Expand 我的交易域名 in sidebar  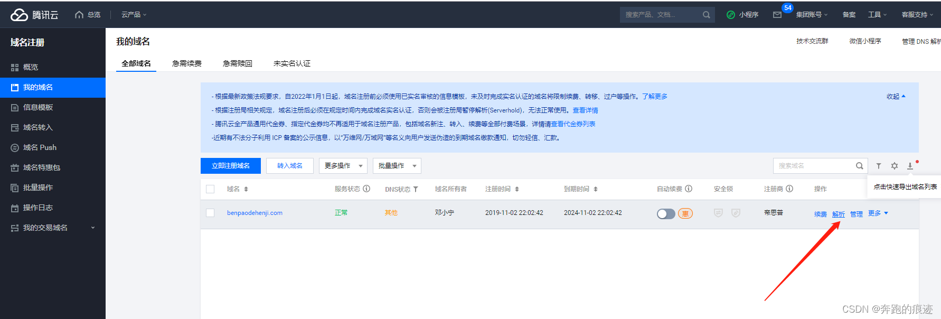pyautogui.click(x=53, y=228)
